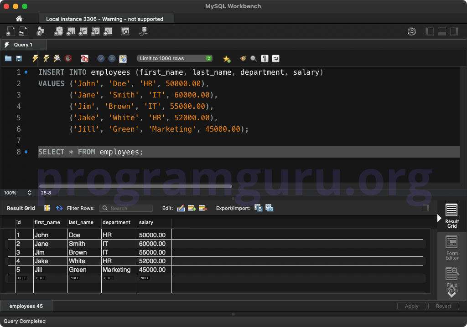Open the home screen icon
The height and width of the screenshot is (327, 467).
click(19, 19)
